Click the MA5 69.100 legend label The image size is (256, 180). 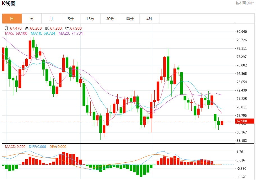point(16,33)
